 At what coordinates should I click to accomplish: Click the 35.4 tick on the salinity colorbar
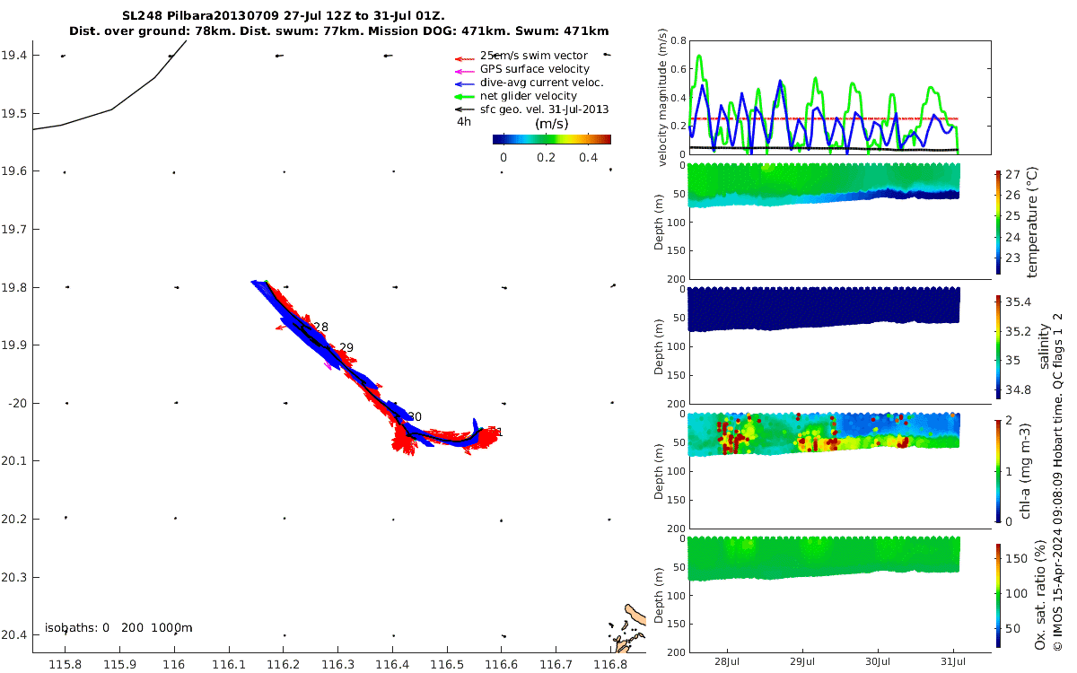tap(1019, 302)
